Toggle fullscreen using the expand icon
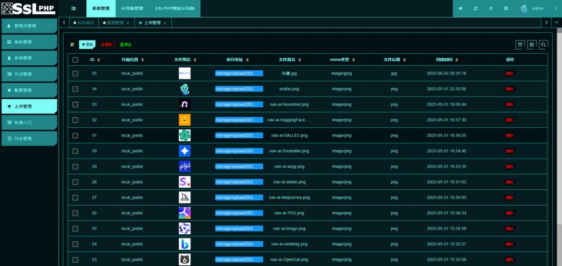The image size is (562, 266). [x=505, y=9]
